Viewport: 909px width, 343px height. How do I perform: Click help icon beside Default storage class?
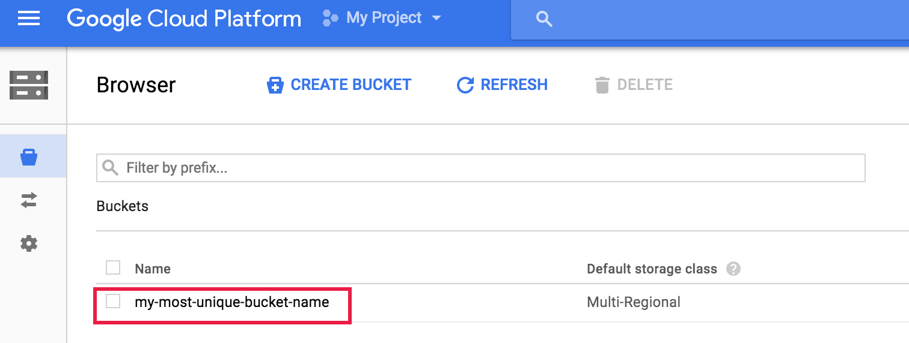[733, 269]
